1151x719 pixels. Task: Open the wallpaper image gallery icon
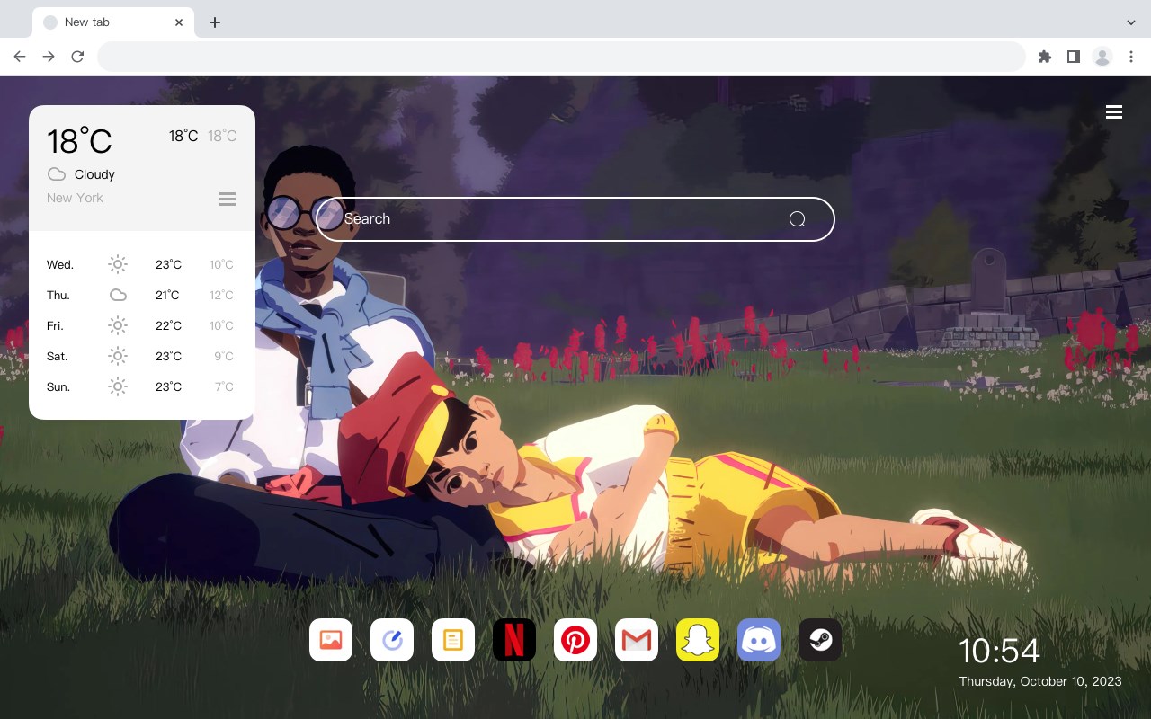(x=331, y=640)
